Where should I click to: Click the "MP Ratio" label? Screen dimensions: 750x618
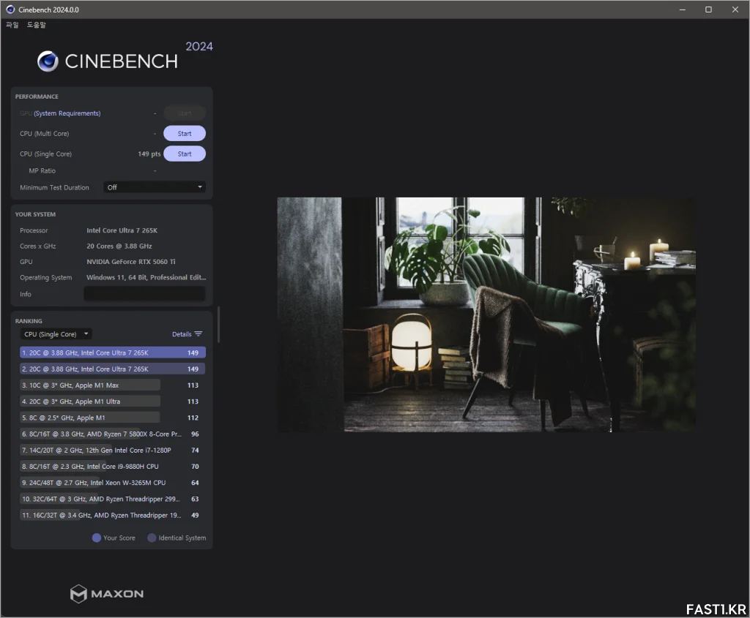(42, 170)
